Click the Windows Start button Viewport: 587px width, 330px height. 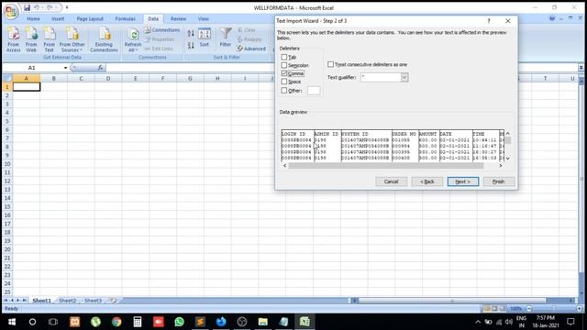pos(12,322)
